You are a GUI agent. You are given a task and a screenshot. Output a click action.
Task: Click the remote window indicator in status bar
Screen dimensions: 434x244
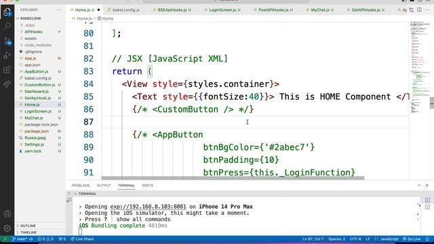click(x=5, y=239)
